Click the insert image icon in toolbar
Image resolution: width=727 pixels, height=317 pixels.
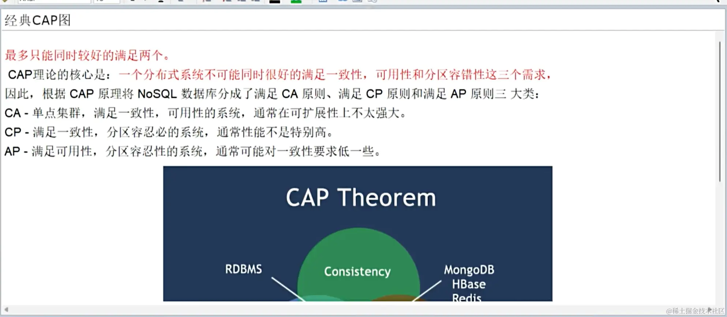pos(357,1)
